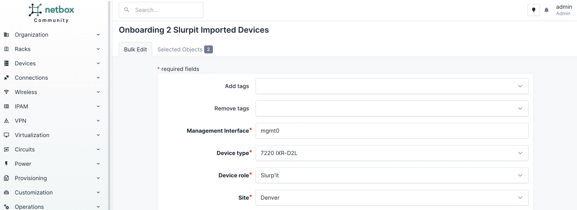Click the search magnifier icon
Screen dimensions: 577x210
coord(127,10)
